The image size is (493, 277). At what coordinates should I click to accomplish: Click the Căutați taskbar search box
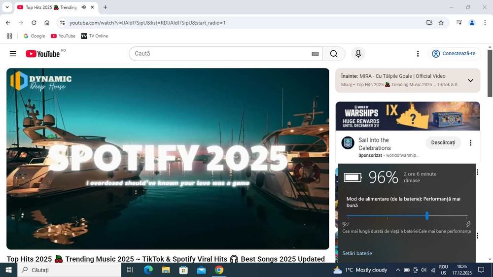[69, 270]
